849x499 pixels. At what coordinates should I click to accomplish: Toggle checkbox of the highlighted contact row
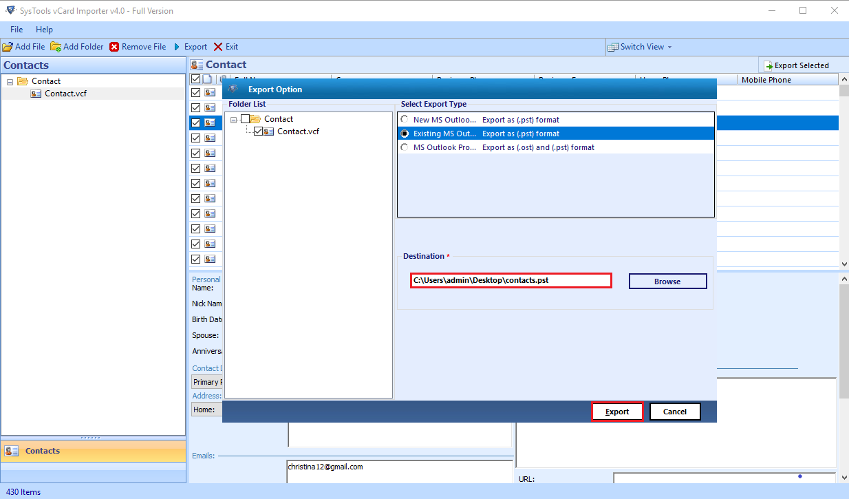click(x=195, y=123)
